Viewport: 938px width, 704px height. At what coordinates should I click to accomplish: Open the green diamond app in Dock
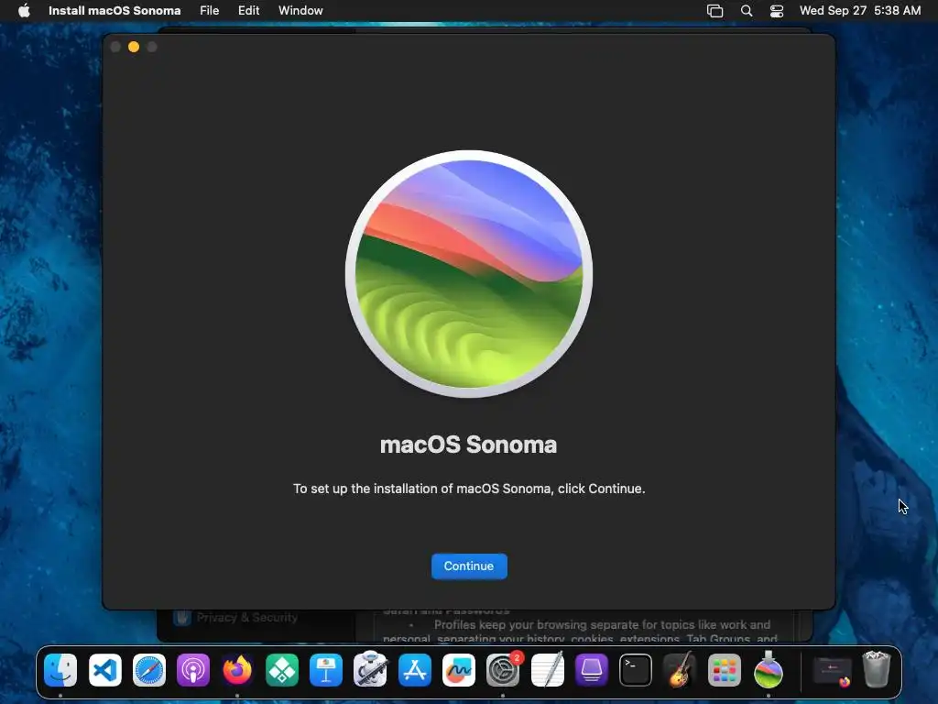point(282,670)
